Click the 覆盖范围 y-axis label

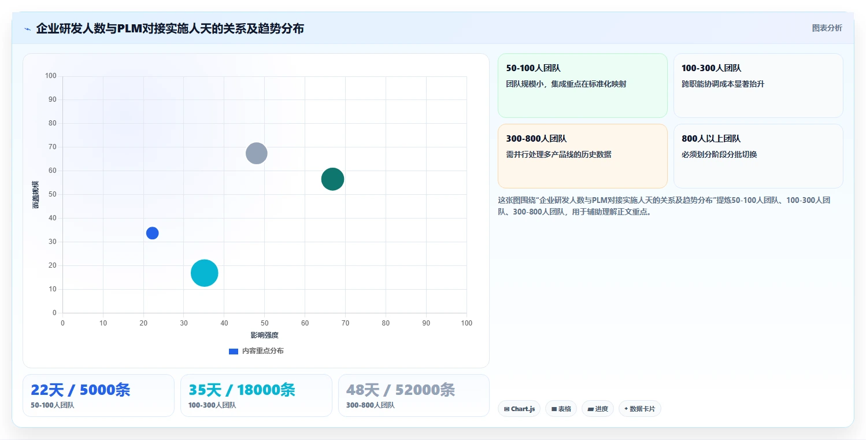pyautogui.click(x=36, y=194)
